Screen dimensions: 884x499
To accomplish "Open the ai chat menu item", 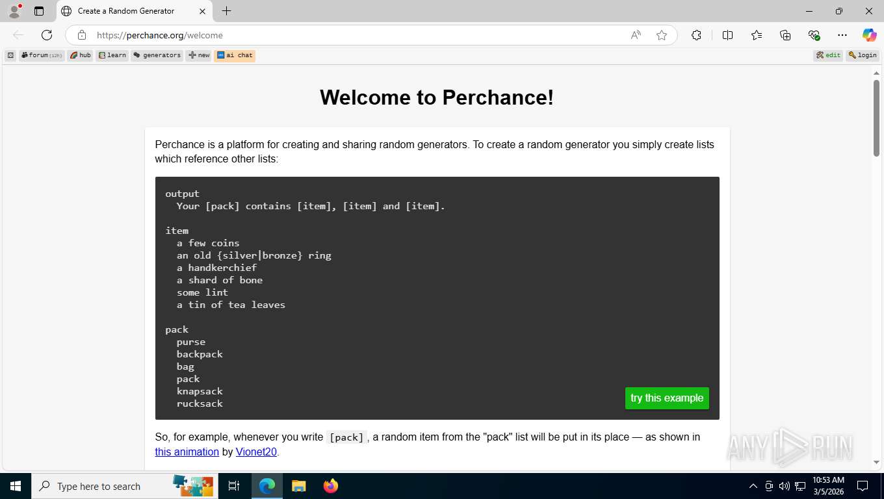I will pos(235,55).
